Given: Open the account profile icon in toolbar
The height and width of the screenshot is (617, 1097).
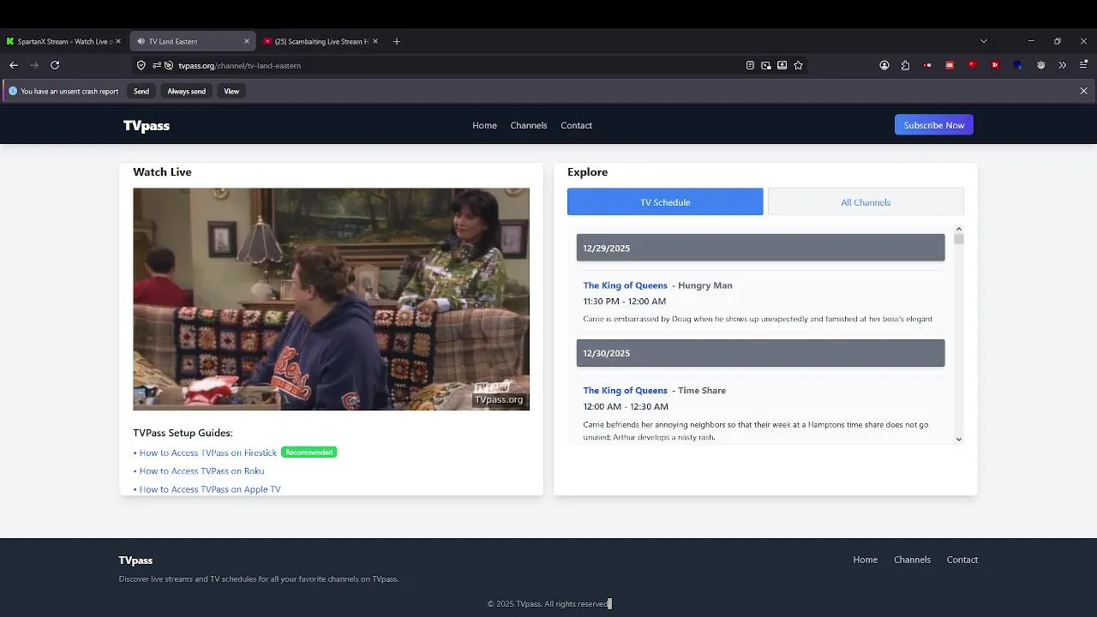Looking at the screenshot, I should coord(884,65).
